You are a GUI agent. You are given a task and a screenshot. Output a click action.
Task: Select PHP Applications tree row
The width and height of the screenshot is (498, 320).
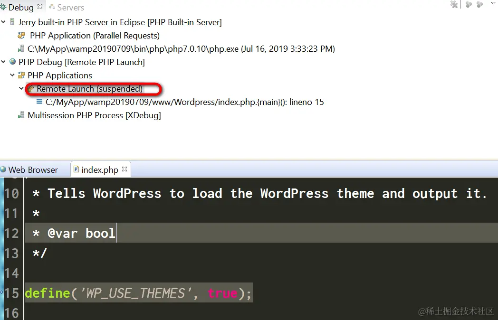(60, 75)
